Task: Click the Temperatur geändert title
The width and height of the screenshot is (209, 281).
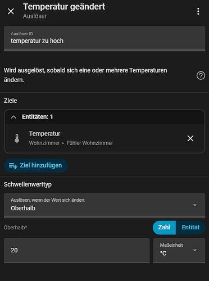Action: coord(64,7)
